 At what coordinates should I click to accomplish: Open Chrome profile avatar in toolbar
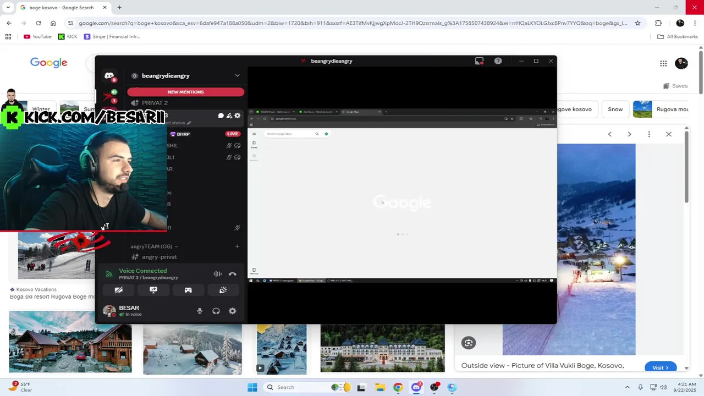[x=680, y=23]
